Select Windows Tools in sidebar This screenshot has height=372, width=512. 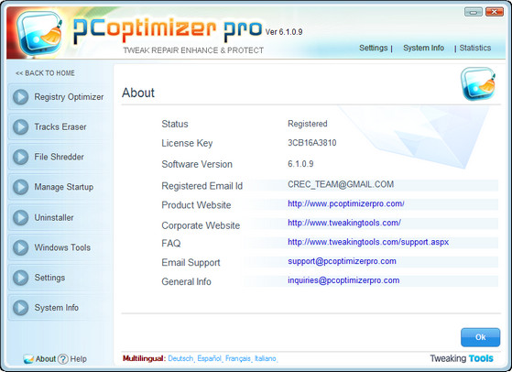coord(60,247)
